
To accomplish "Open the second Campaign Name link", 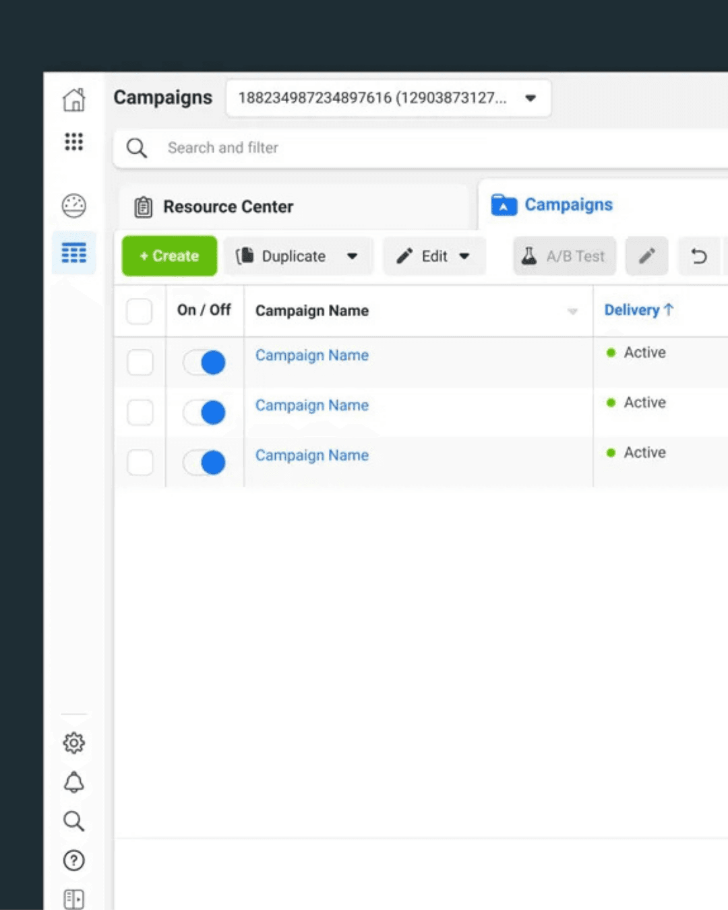I will tap(311, 405).
